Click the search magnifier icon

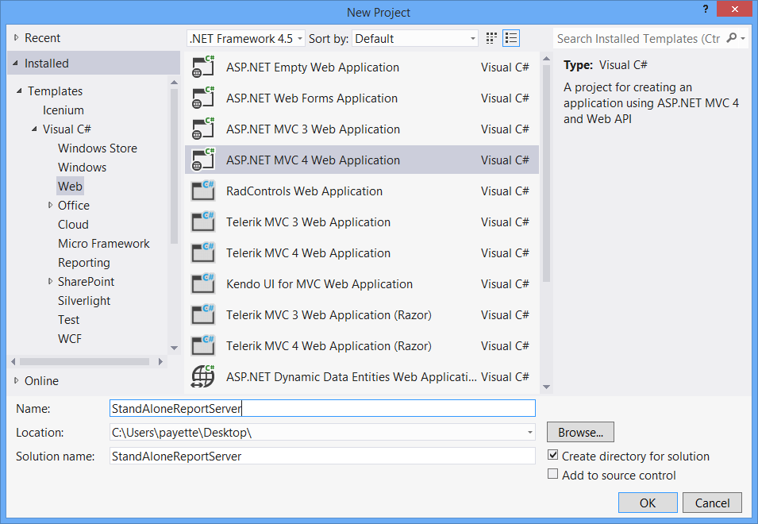pos(732,38)
